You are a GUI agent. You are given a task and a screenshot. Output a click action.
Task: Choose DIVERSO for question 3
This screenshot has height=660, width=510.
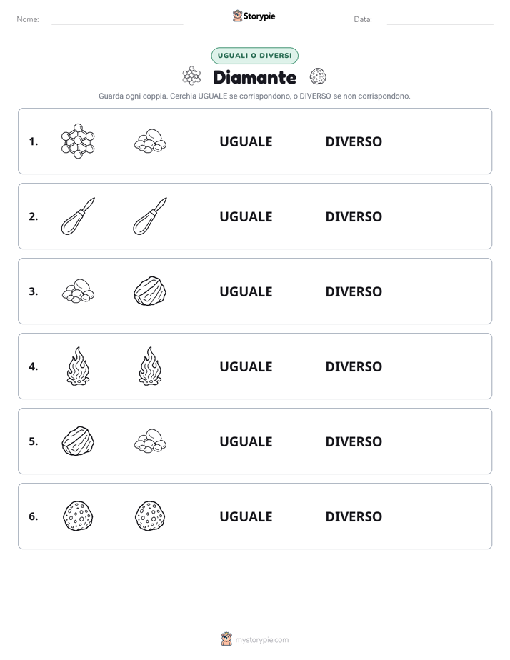[354, 291]
